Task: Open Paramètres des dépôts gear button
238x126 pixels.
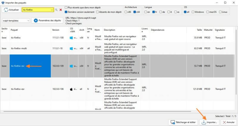Action: (47, 20)
